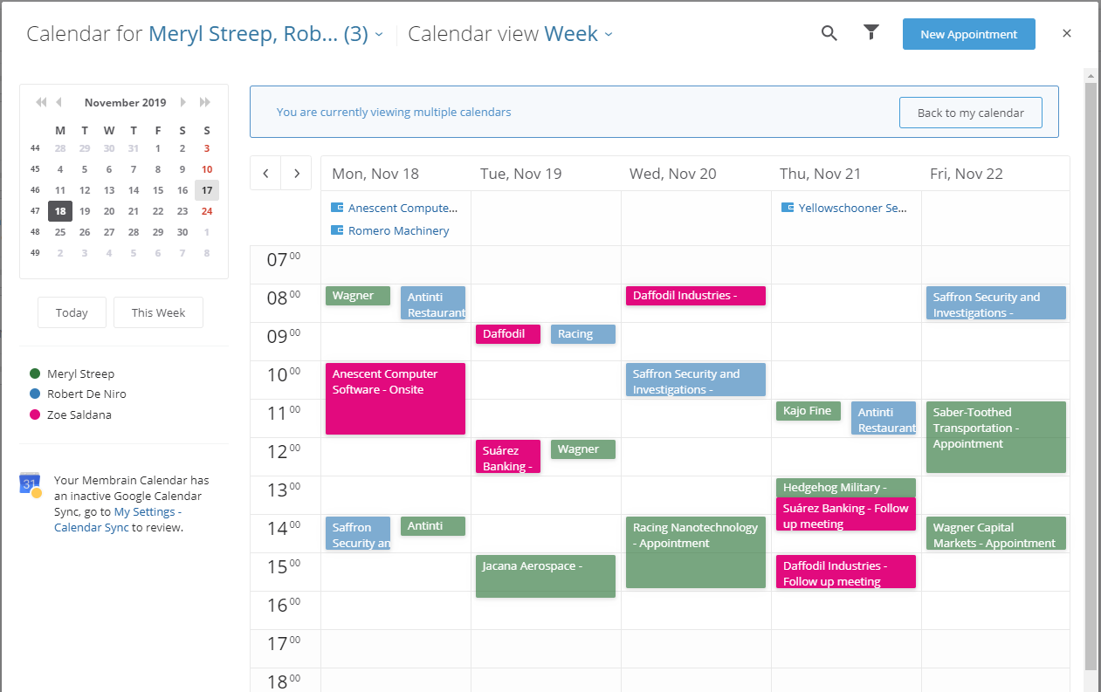
Task: Go to next month in mini calendar
Action: coord(183,102)
